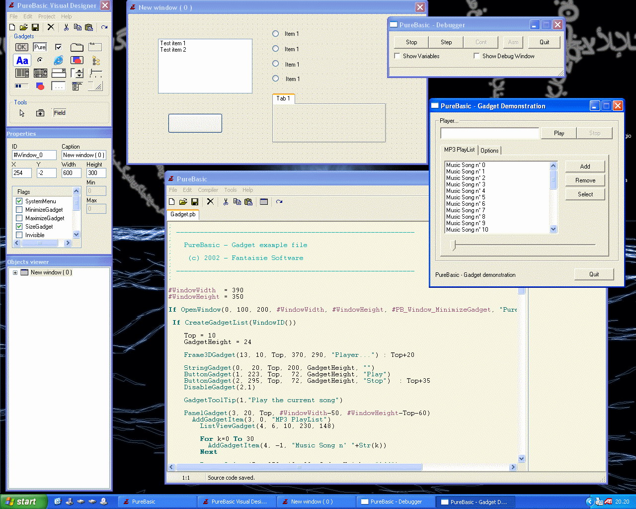
Task: Click Stop button in Debugger
Action: coord(411,42)
